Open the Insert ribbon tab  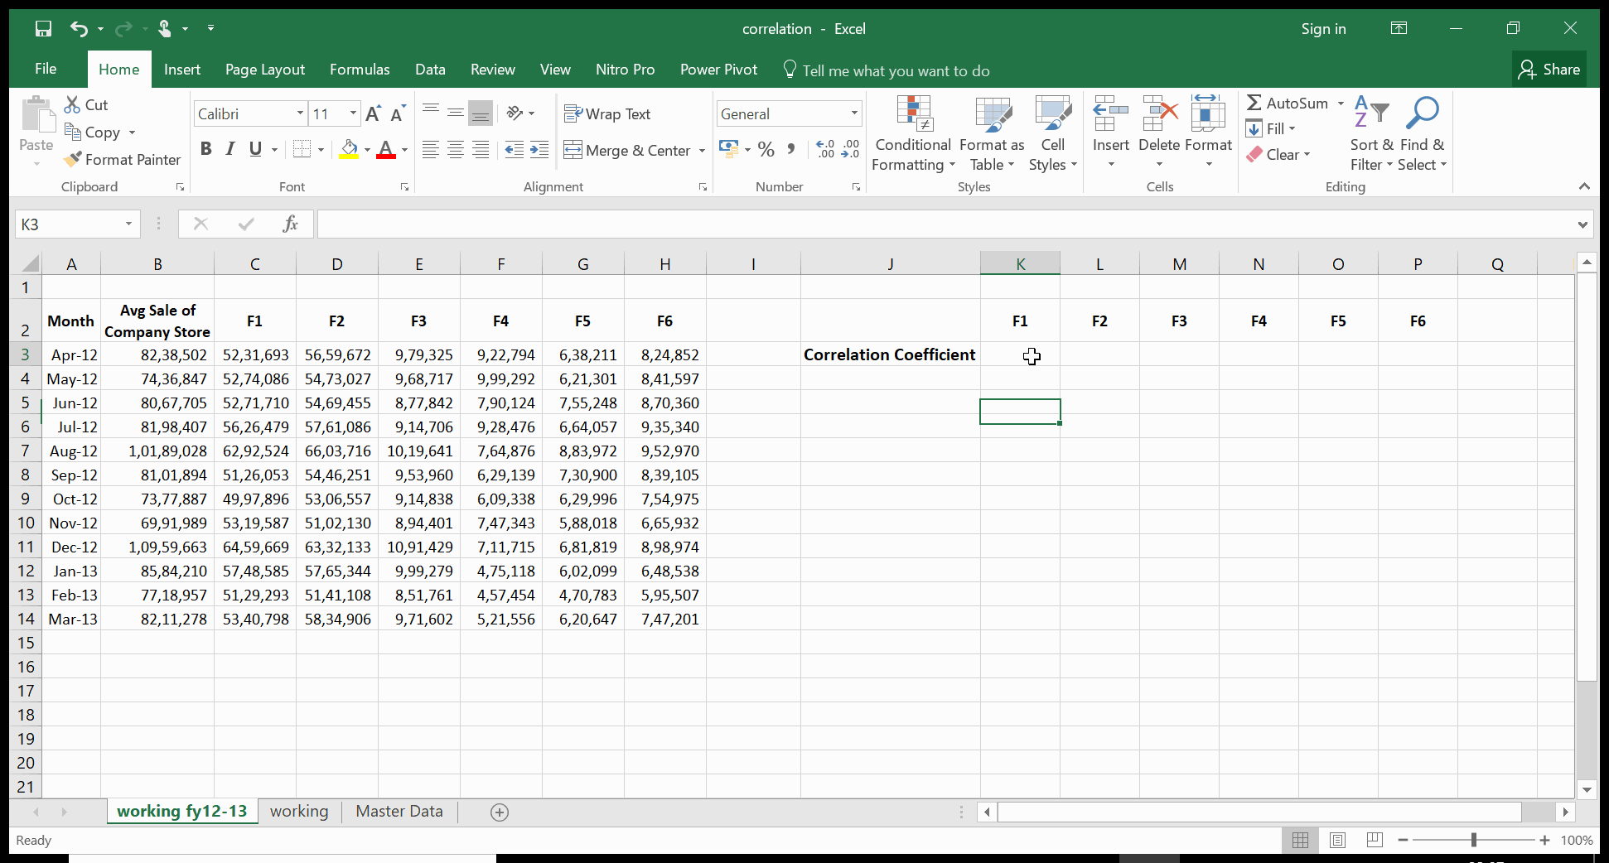pyautogui.click(x=182, y=70)
